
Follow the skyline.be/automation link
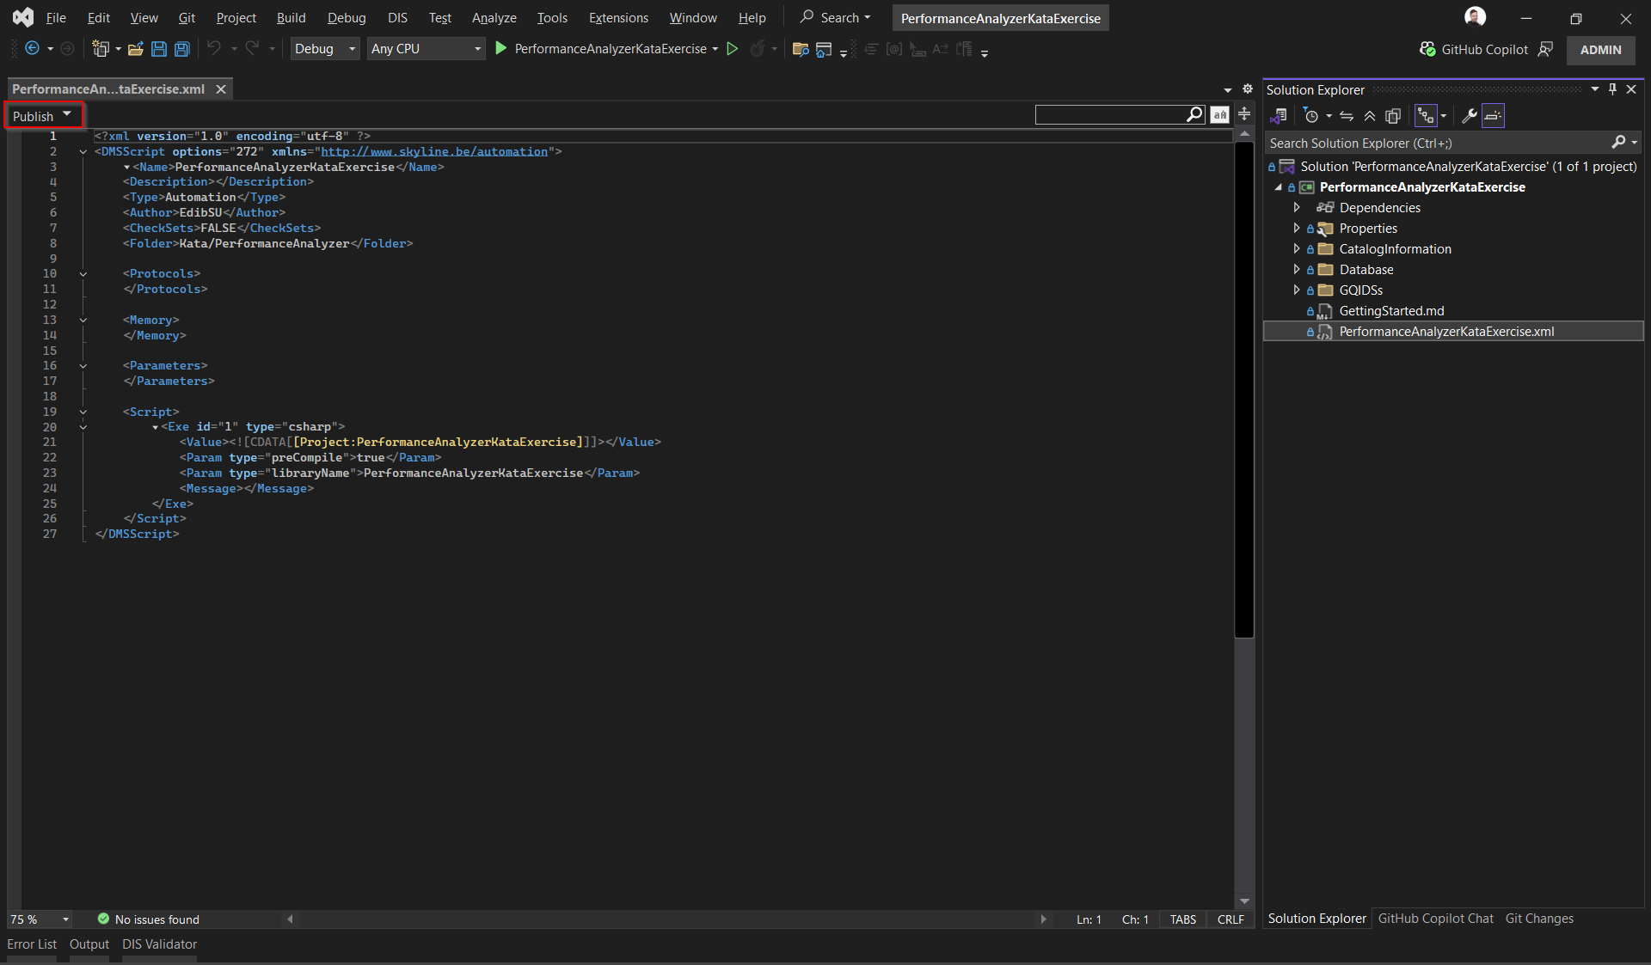[x=434, y=151]
